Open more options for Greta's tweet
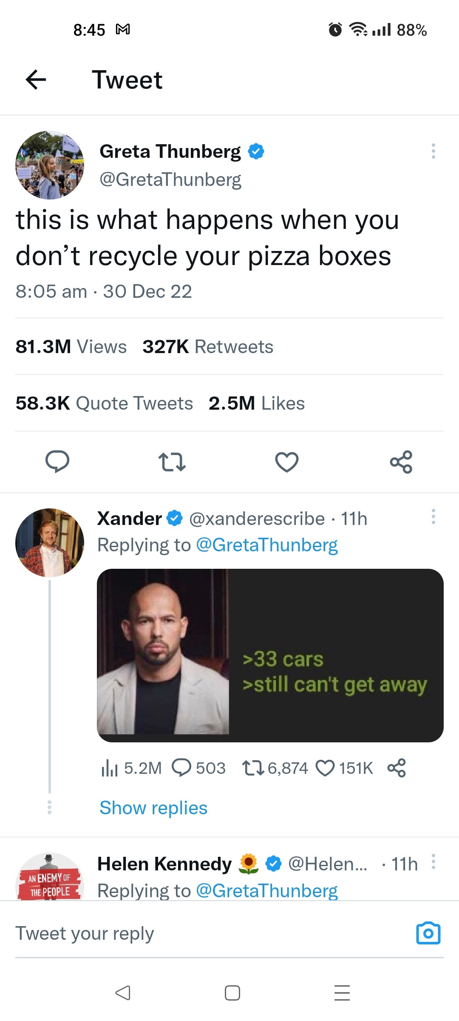Image resolution: width=459 pixels, height=1021 pixels. pos(433,151)
